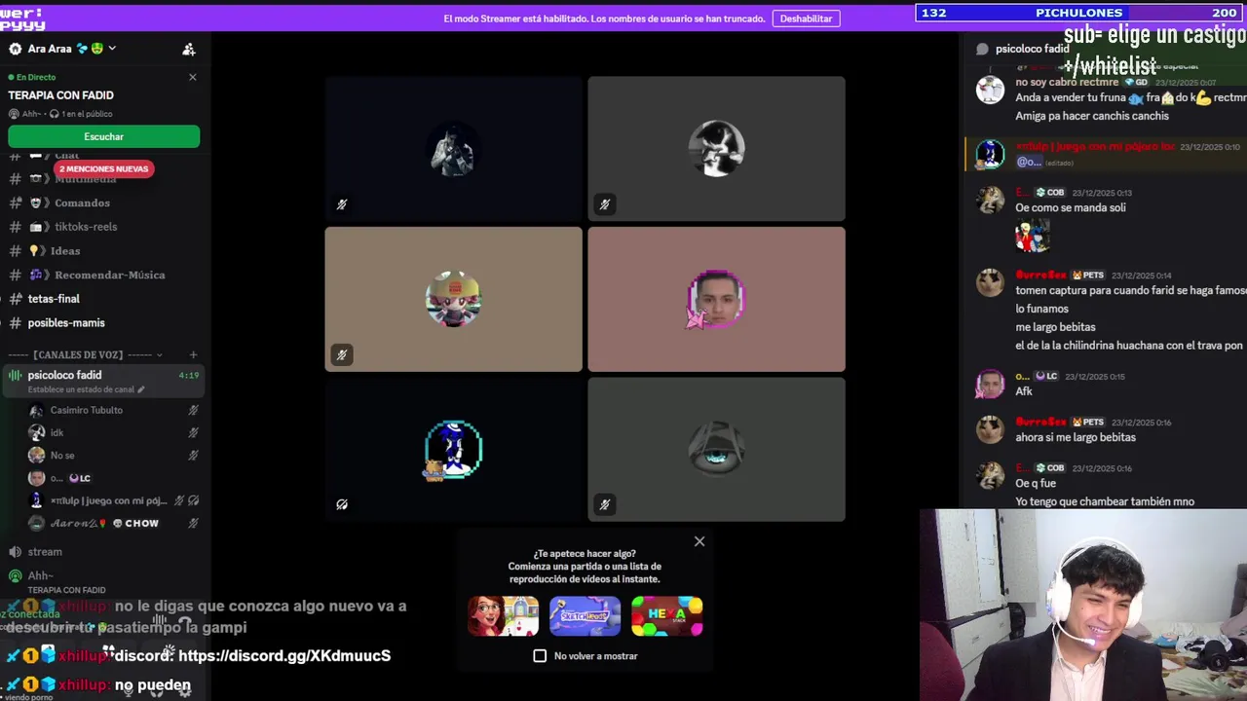Image resolution: width=1247 pixels, height=701 pixels.
Task: Close the En Directo stage banner
Action: [x=192, y=77]
